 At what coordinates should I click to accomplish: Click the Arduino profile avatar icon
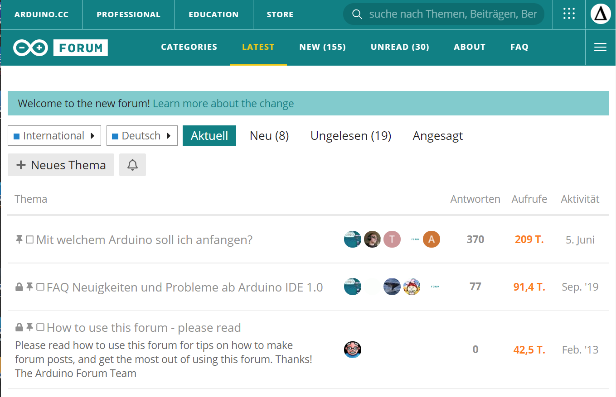coord(601,14)
